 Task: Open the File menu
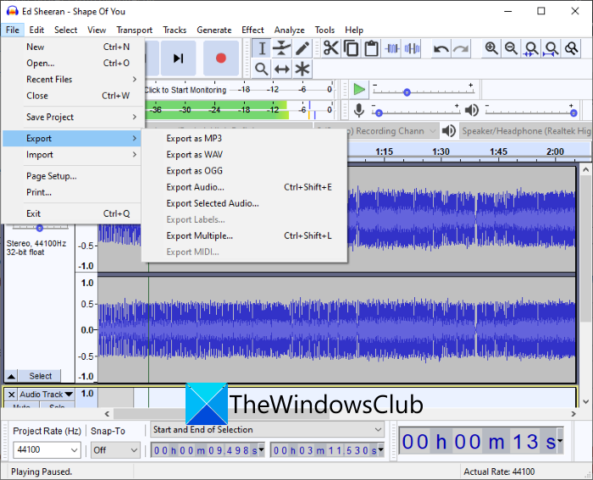[13, 30]
